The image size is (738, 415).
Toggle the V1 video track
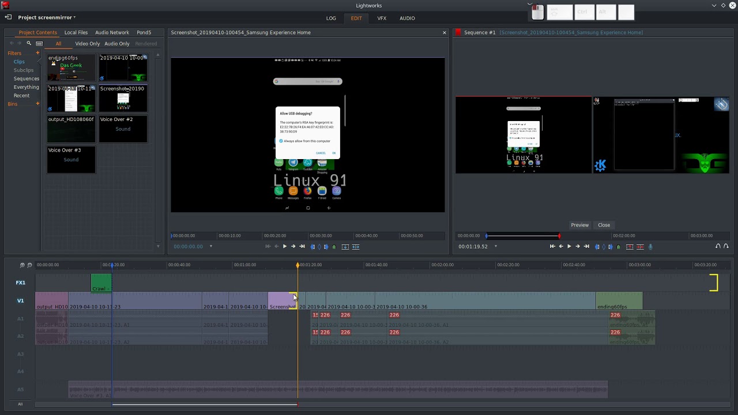tap(20, 300)
